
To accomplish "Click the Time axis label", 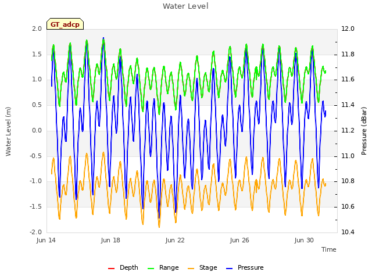I will pos(329,249).
